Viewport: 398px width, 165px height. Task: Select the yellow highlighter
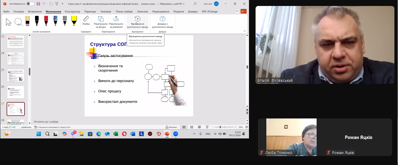click(74, 21)
